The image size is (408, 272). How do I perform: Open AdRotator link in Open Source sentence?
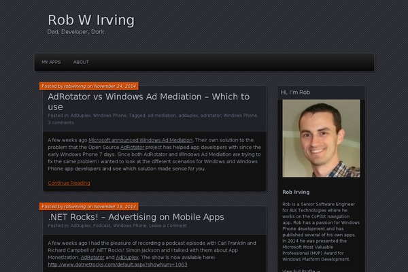(x=132, y=148)
